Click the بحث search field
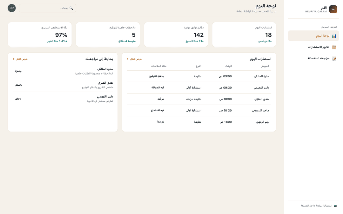 [47, 8]
